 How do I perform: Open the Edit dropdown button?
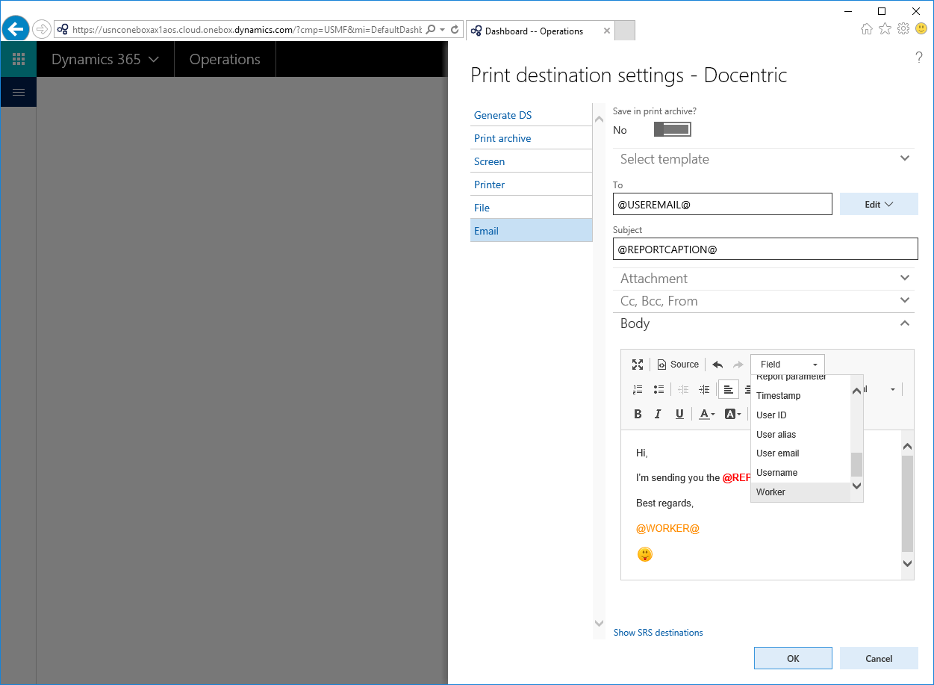[879, 205]
